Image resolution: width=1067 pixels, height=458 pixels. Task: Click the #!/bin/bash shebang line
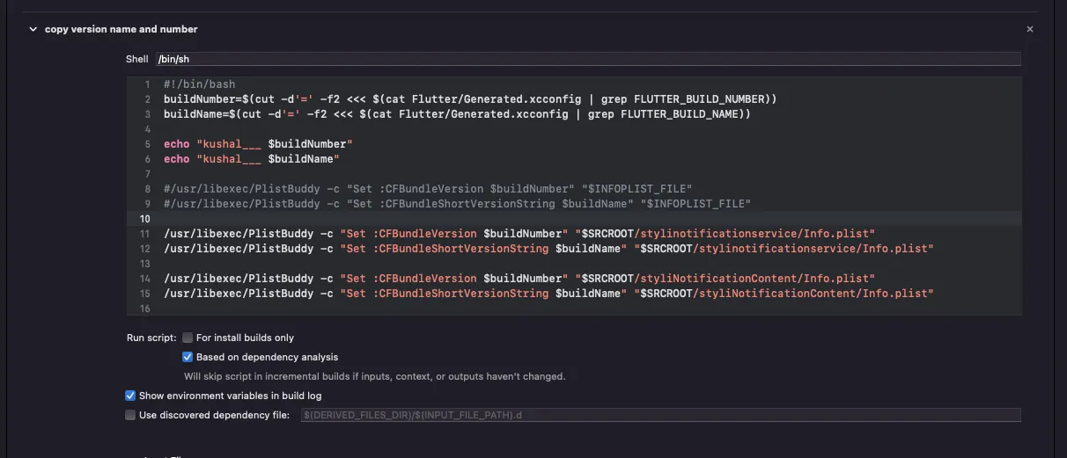200,84
